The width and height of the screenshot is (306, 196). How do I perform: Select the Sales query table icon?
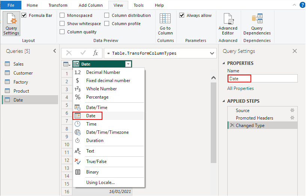click(x=7, y=64)
